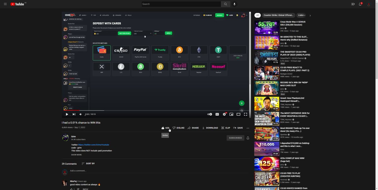This screenshot has width=378, height=190.
Task: Dislike RikoPaj's comment
Action: tap(78, 189)
